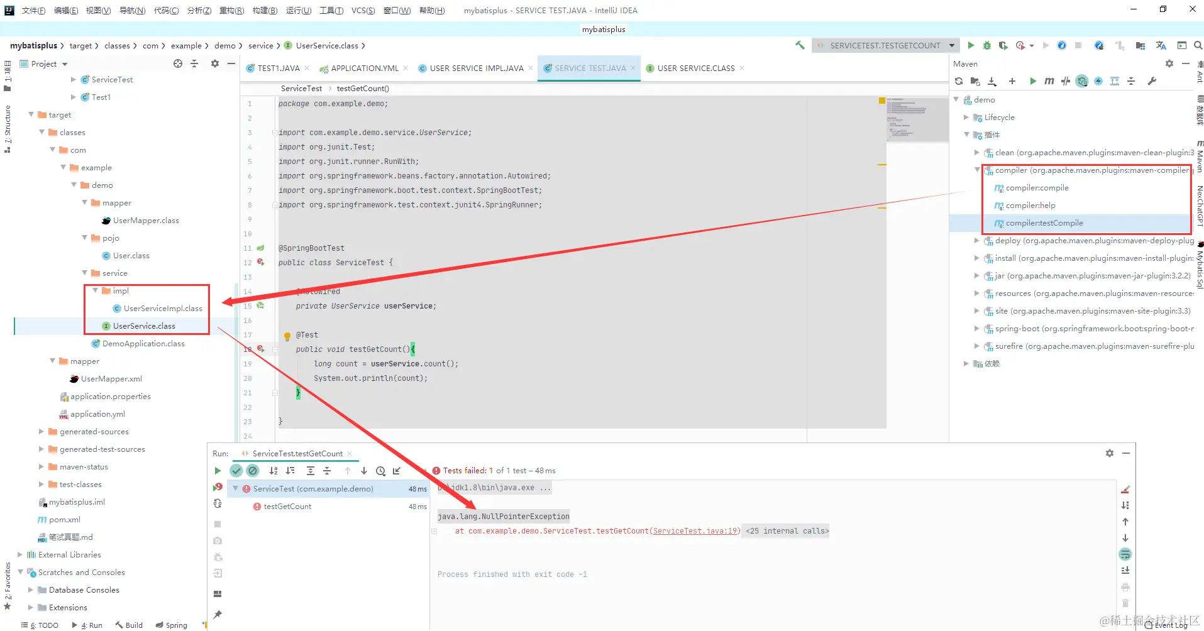The height and width of the screenshot is (631, 1204).
Task: Open Search Everywhere magnifier icon
Action: (x=1198, y=45)
